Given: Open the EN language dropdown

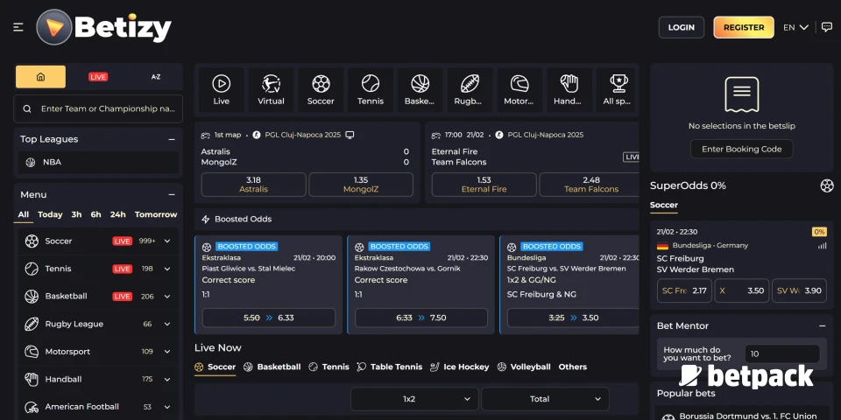Looking at the screenshot, I should click(795, 28).
